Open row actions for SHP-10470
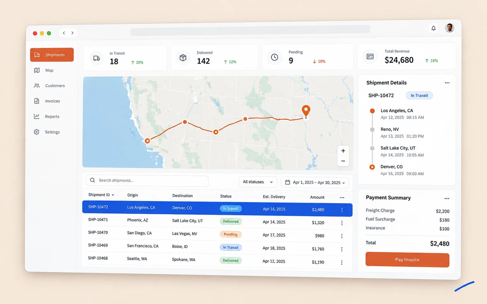Image resolution: width=487 pixels, height=304 pixels. 342,236
